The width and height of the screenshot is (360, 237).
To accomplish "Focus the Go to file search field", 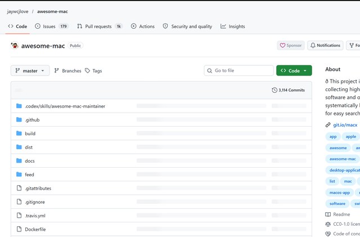I will pyautogui.click(x=238, y=70).
